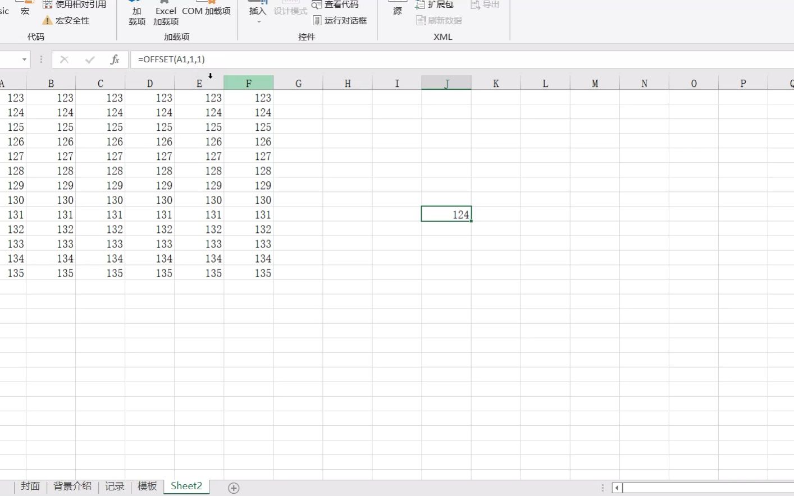Toggle 使用相对引用 relative reference recording
The image size is (794, 496).
[74, 4]
